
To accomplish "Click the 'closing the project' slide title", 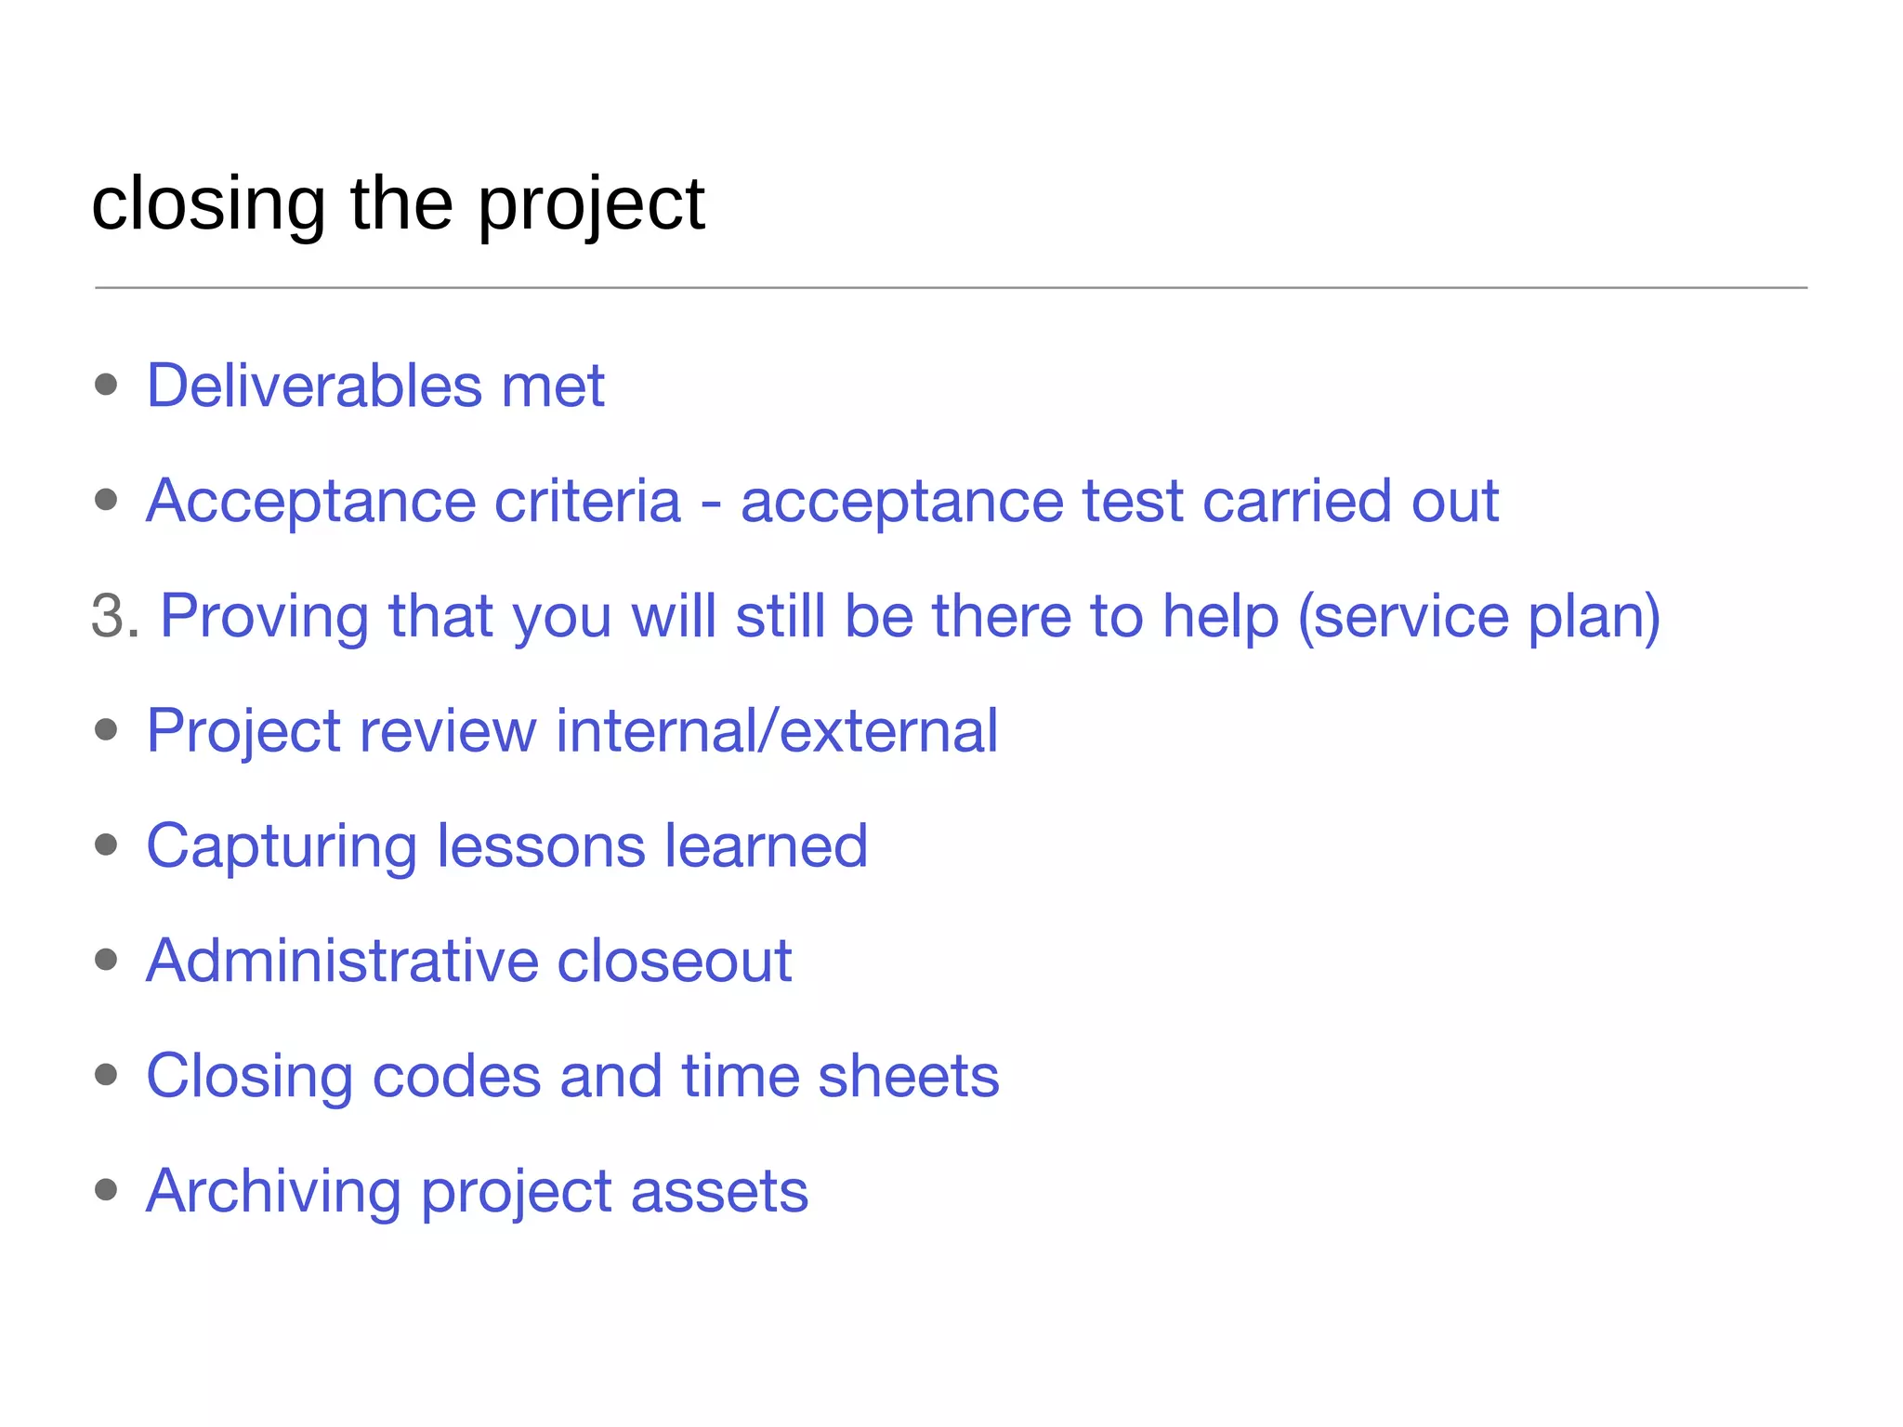I will click(398, 203).
